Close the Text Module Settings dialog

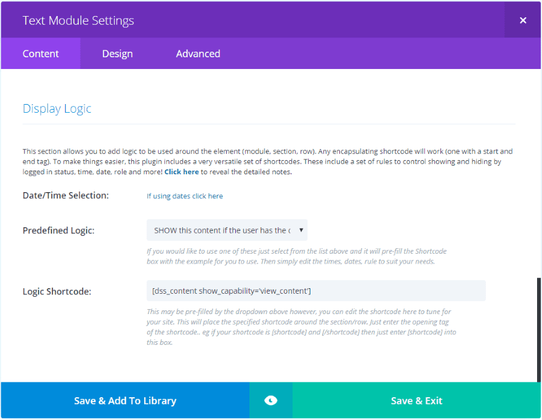click(x=523, y=20)
